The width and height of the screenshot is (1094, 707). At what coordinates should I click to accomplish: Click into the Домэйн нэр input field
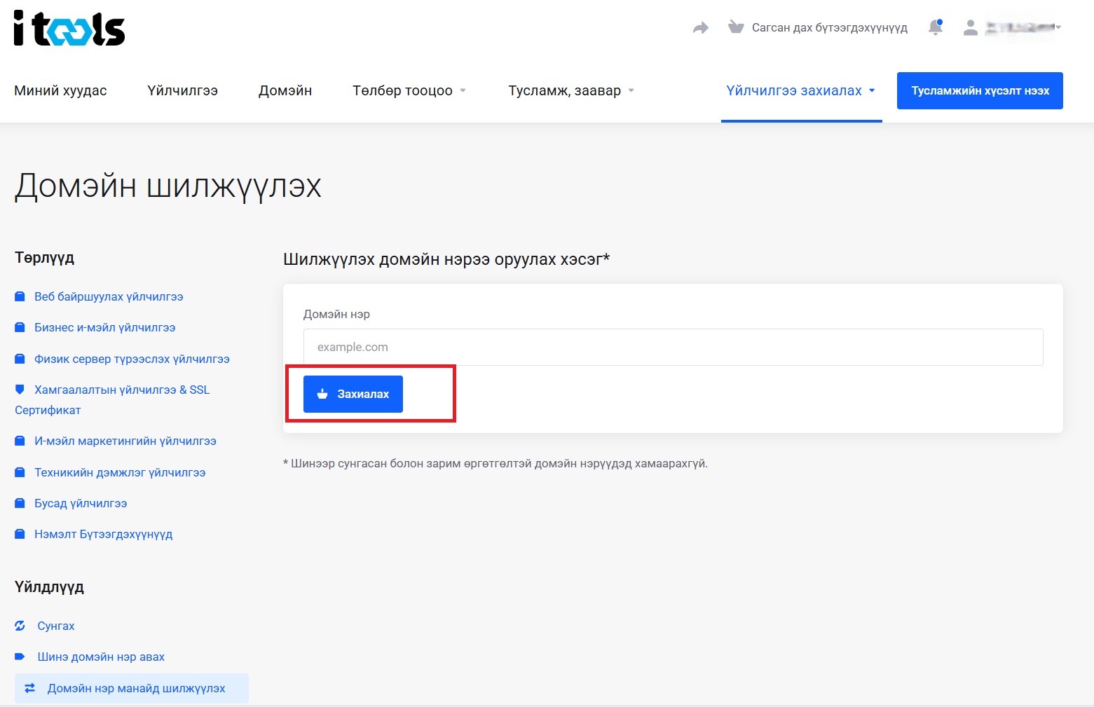click(673, 347)
